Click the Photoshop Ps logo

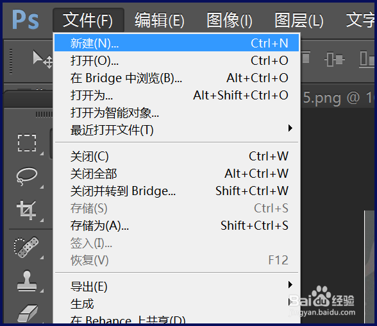pyautogui.click(x=25, y=20)
